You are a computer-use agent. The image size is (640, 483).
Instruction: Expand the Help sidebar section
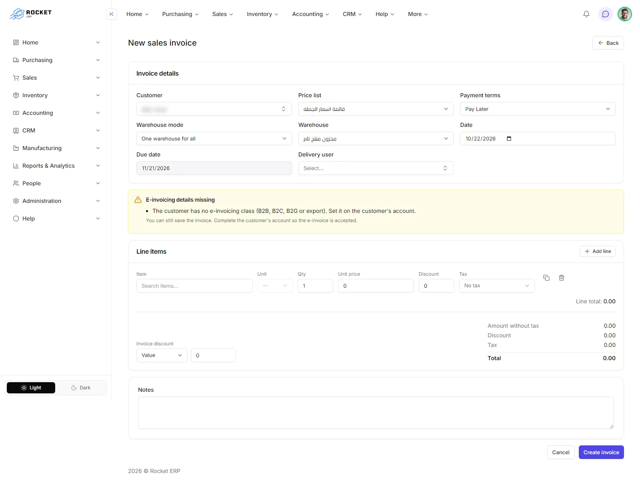click(56, 218)
